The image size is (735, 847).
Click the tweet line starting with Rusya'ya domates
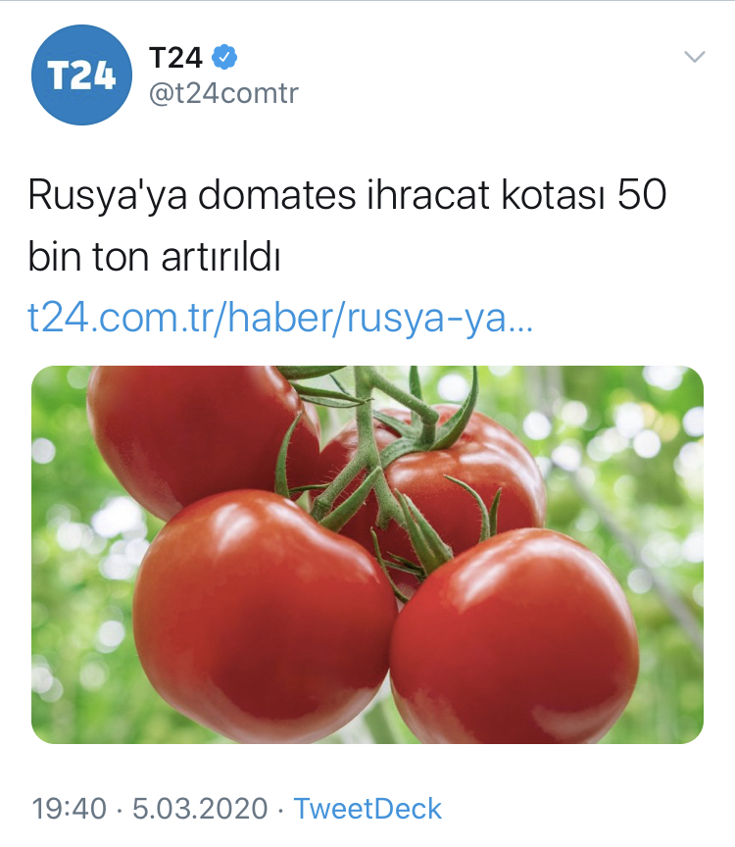click(x=347, y=194)
